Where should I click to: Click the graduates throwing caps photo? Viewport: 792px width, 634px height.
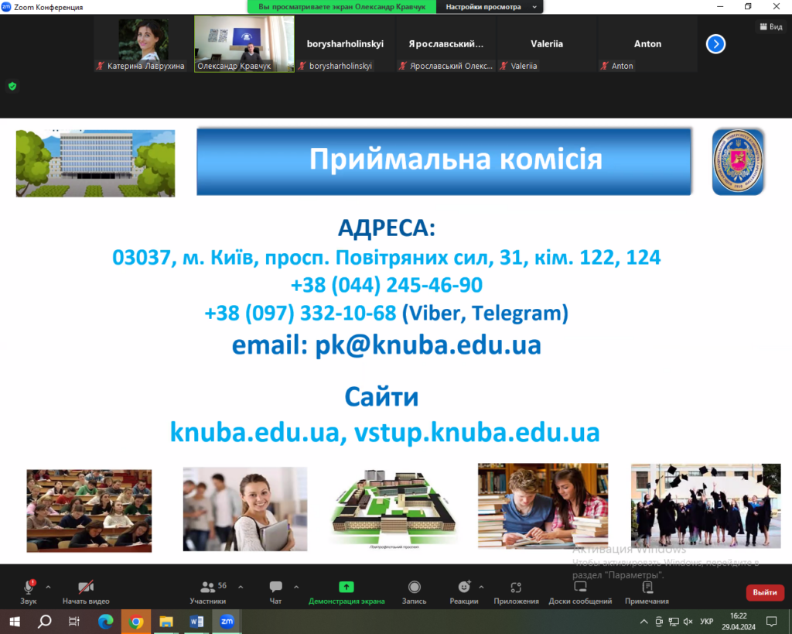pyautogui.click(x=705, y=505)
